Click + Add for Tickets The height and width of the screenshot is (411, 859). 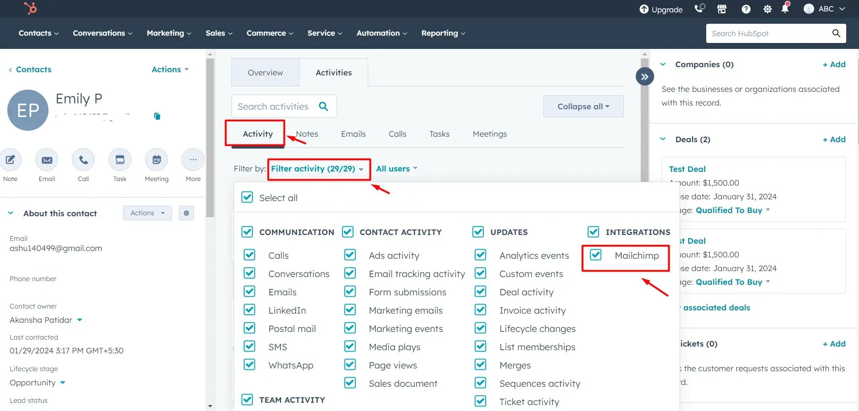[834, 344]
